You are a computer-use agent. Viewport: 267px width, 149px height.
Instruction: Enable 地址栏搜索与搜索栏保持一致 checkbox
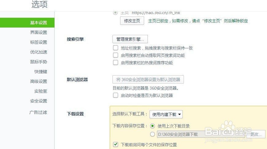116,48
